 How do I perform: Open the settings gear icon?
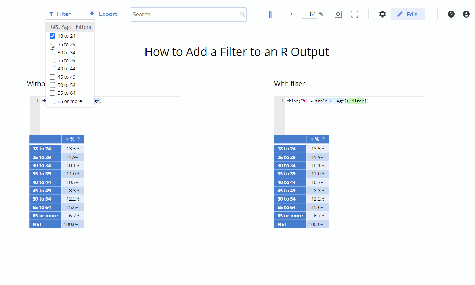(382, 14)
